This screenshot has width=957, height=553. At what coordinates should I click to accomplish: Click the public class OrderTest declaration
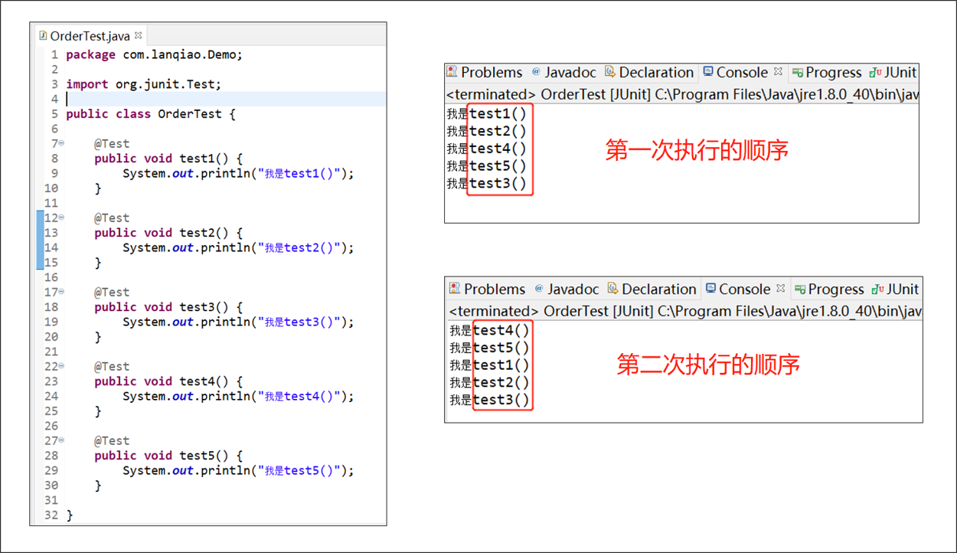coord(151,114)
